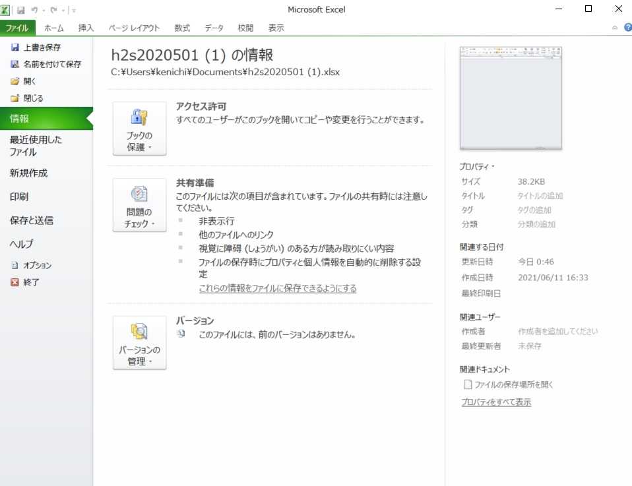Viewport: 632px width, 486px height.
Task: Click これらの情報をファイルに保存できるようにする link
Action: [x=277, y=289]
